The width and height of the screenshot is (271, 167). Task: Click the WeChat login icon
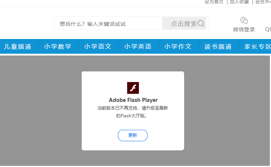click(x=244, y=20)
